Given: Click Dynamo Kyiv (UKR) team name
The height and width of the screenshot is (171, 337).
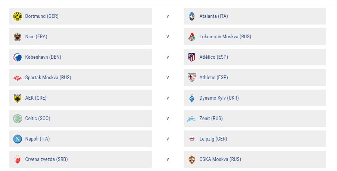Looking at the screenshot, I should (219, 98).
